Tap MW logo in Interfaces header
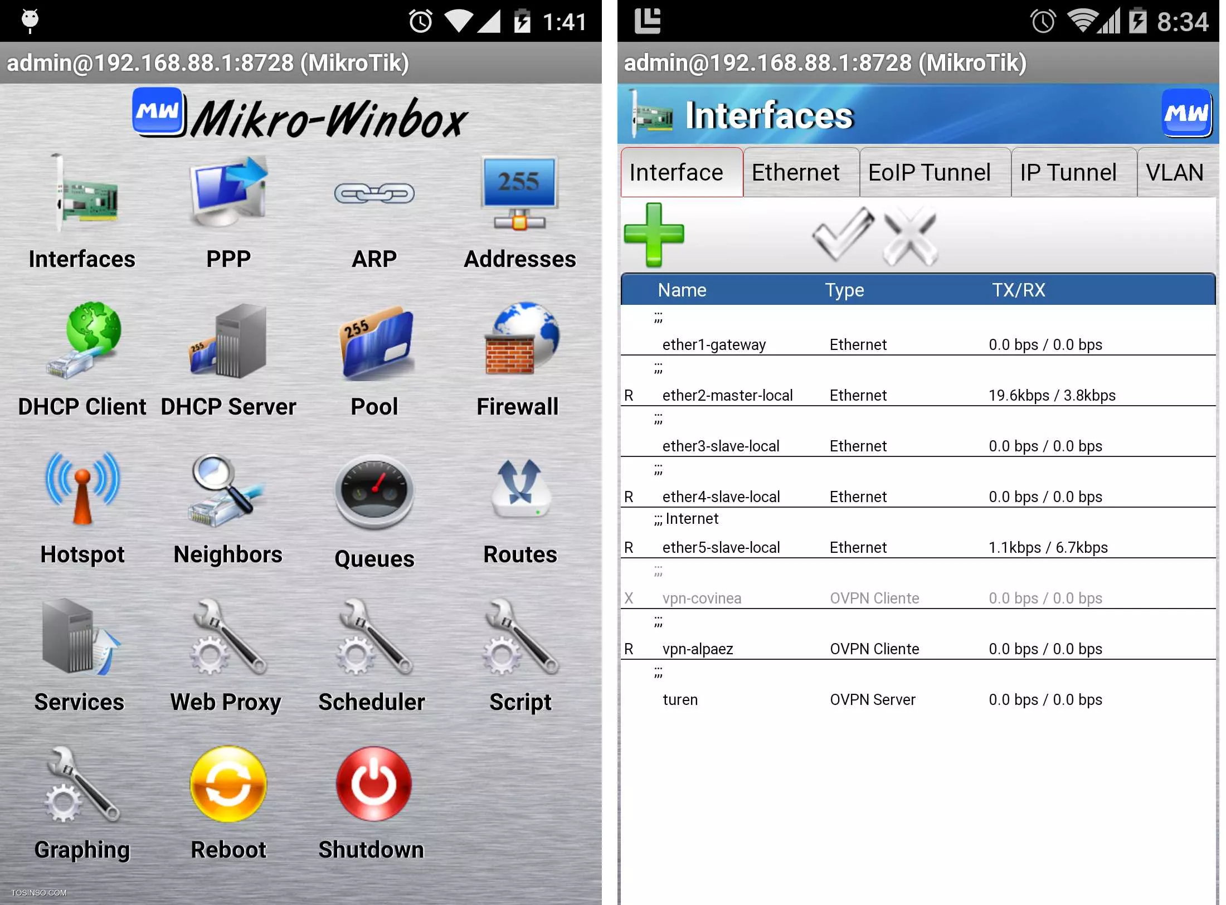 [1186, 113]
